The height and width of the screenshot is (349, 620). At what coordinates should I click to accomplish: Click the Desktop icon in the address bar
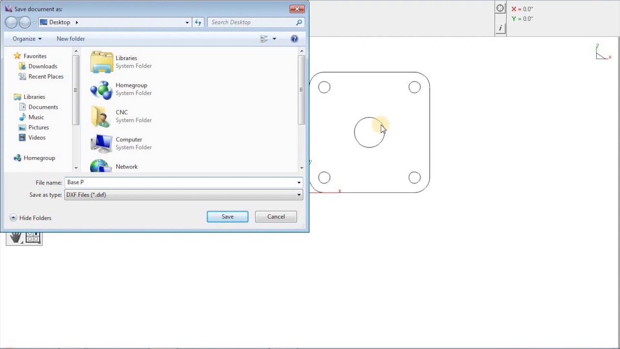(x=44, y=22)
